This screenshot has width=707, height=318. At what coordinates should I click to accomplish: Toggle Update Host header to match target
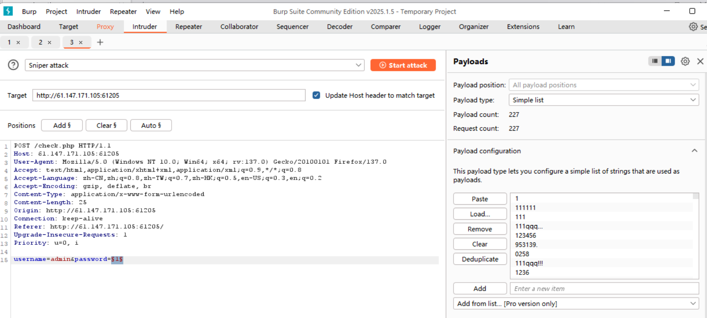tap(316, 95)
